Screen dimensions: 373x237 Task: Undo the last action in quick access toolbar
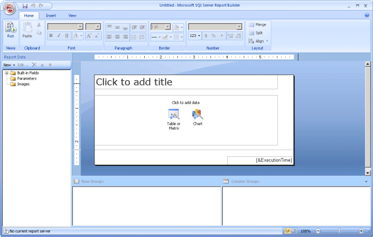pyautogui.click(x=33, y=6)
